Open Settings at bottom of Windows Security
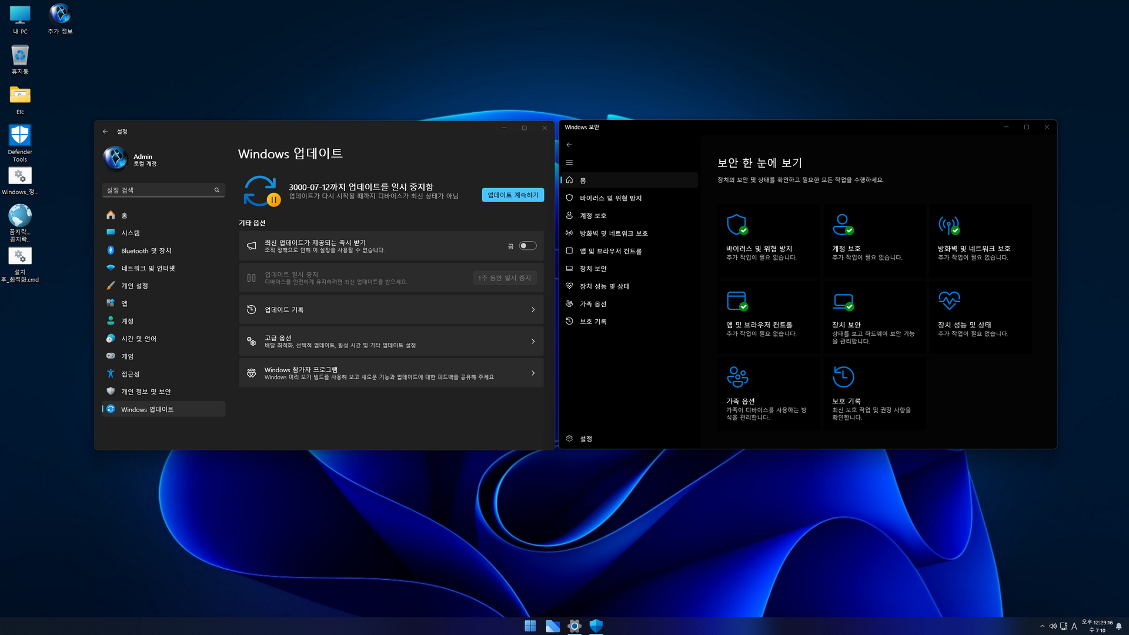The width and height of the screenshot is (1129, 635). 585,439
